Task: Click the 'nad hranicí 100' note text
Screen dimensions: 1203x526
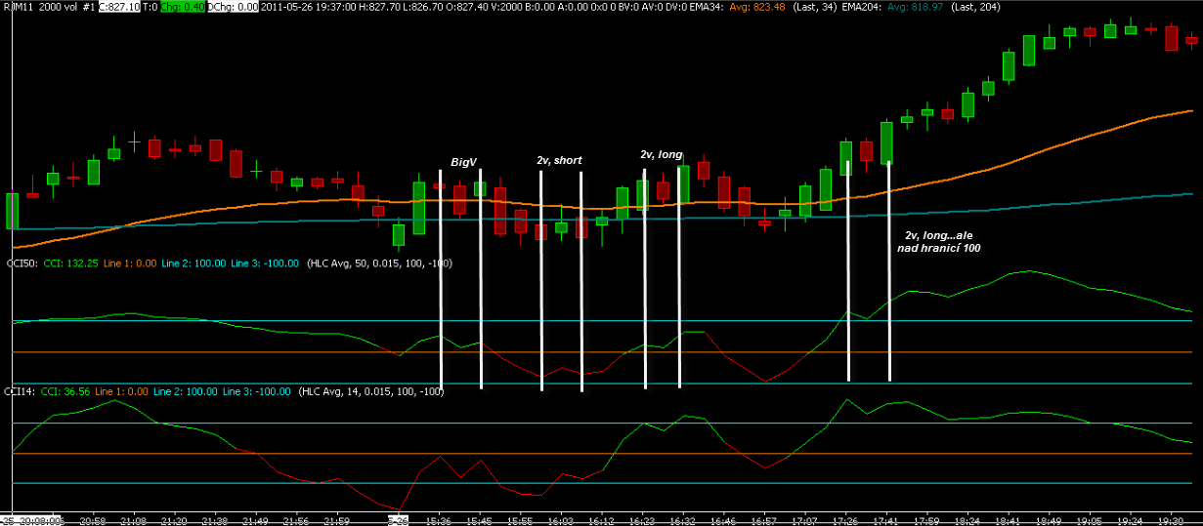Action: coord(939,249)
